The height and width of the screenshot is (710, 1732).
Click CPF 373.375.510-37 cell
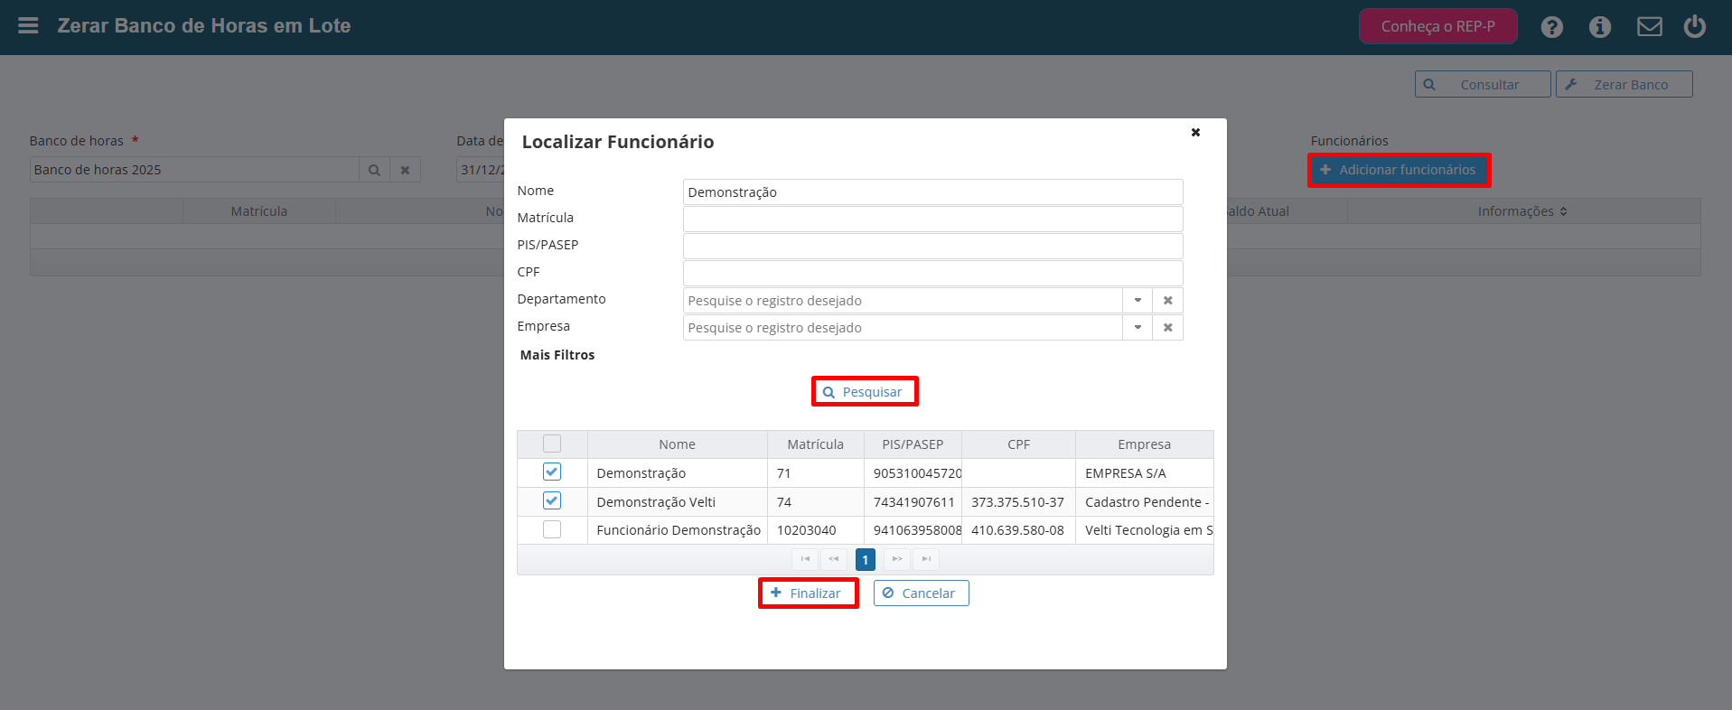coord(1018,502)
